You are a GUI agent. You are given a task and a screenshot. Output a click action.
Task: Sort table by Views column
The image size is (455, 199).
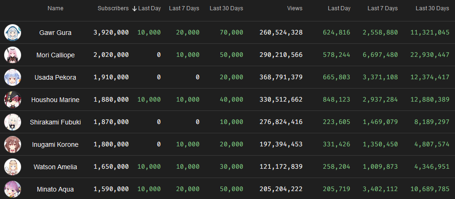pyautogui.click(x=295, y=8)
